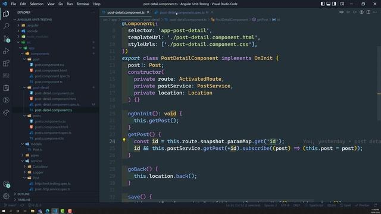Click the split editor right icon
Viewport: 381px width, 214px height.
(368, 12)
